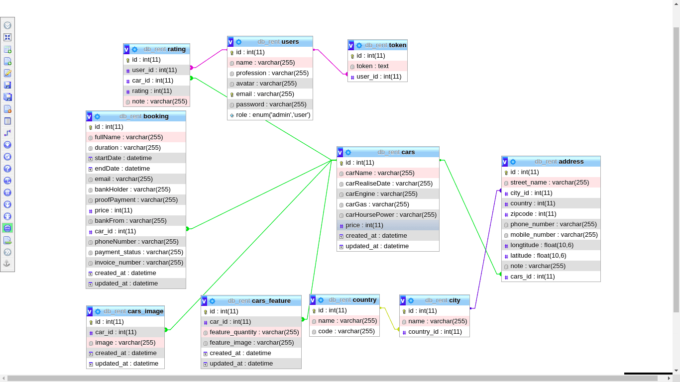Switch designer to fullscreen view
The image size is (680, 382).
tap(7, 37)
